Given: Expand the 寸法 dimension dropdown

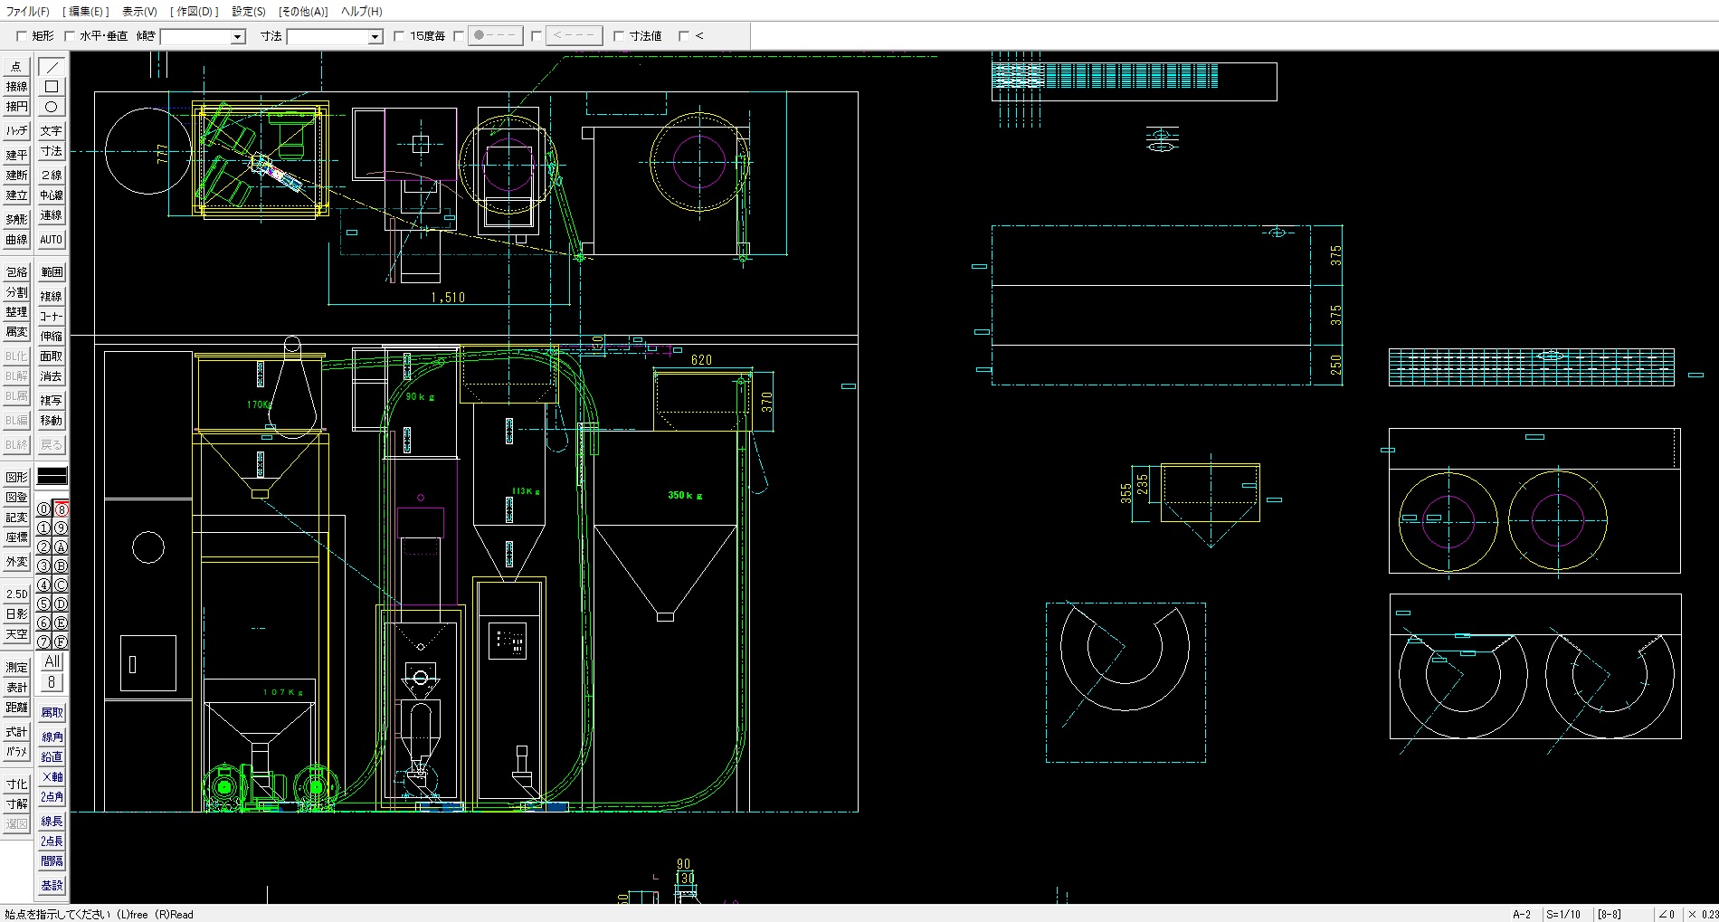Looking at the screenshot, I should pyautogui.click(x=375, y=37).
